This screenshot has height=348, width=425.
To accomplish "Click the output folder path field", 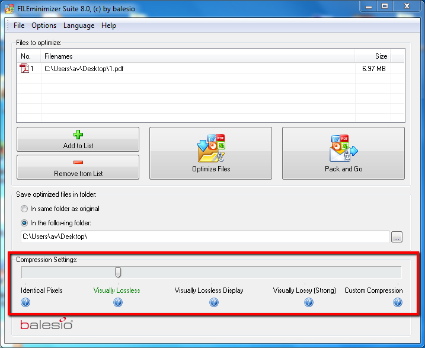I will pos(204,237).
